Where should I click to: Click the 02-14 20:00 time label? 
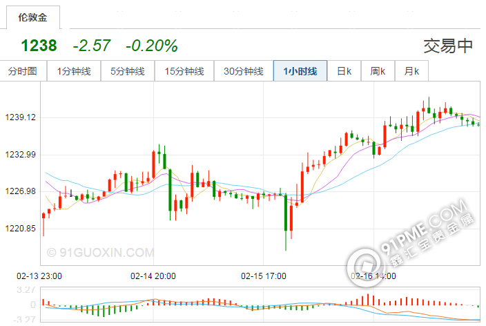click(153, 276)
